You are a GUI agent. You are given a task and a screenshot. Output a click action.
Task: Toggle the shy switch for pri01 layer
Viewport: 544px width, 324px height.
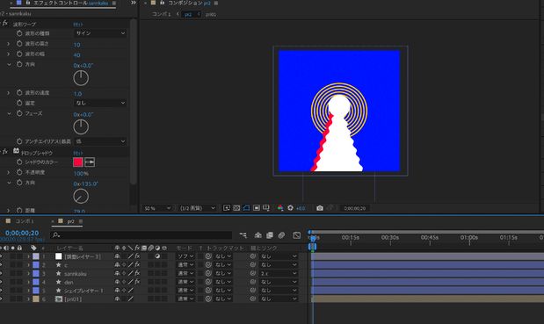point(117,299)
